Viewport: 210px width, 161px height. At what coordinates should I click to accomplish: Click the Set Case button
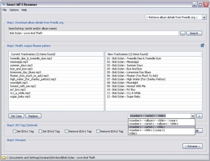(x=16, y=116)
